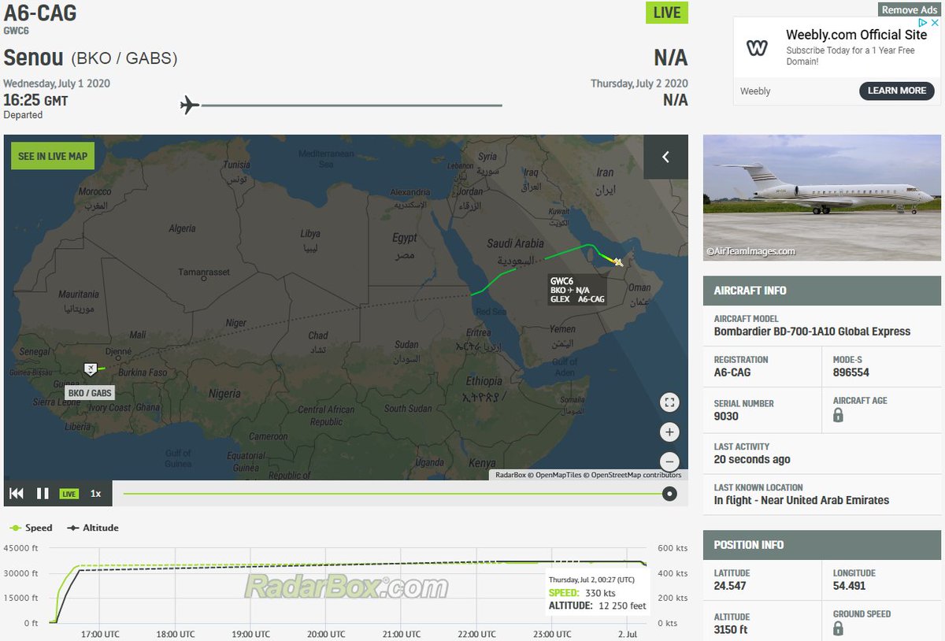
Task: Toggle the LIVE playback mode badge
Action: pos(69,494)
